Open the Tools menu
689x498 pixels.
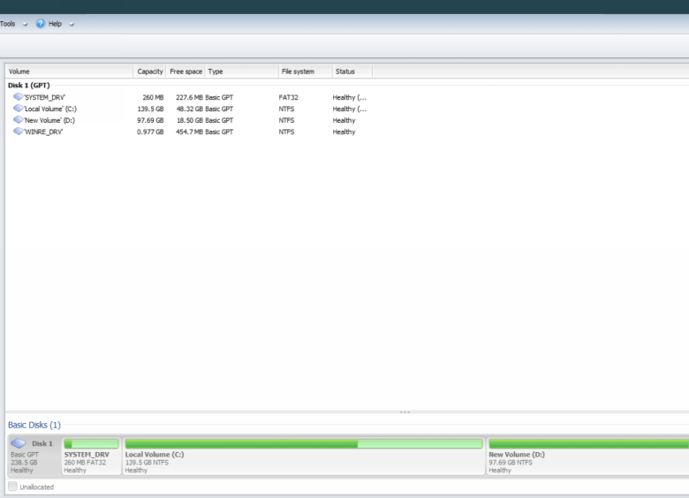tap(7, 24)
